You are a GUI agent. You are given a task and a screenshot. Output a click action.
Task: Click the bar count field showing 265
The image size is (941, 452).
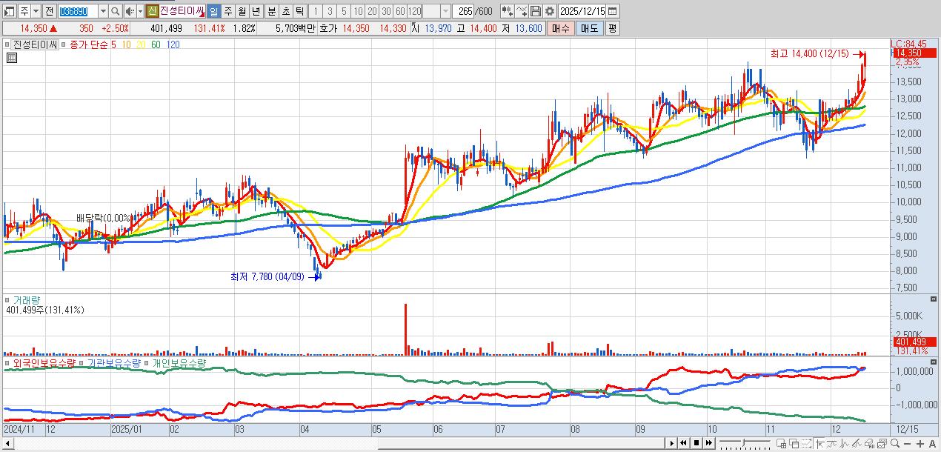point(463,11)
